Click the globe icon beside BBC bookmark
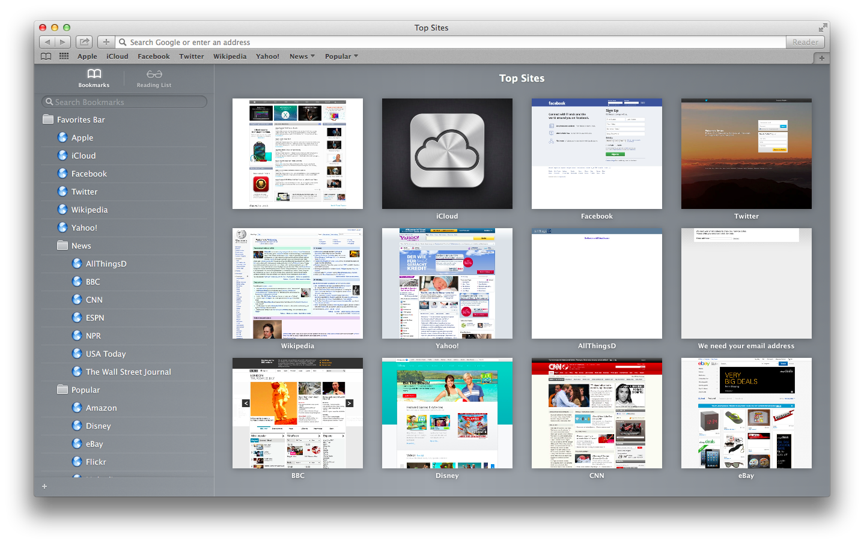The height and width of the screenshot is (544, 864). 77,282
